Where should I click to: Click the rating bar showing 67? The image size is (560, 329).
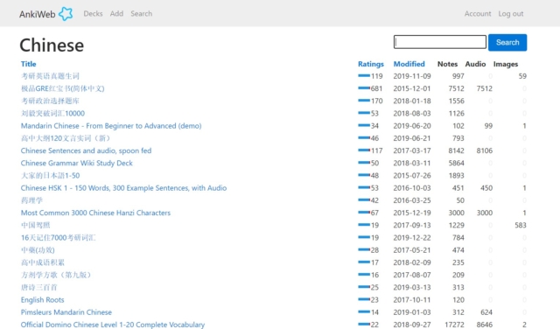click(364, 213)
